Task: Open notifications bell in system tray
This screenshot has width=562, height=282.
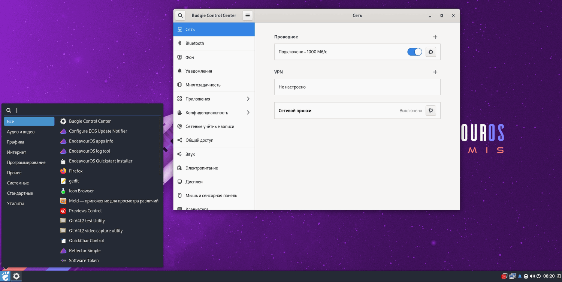Action: (520, 276)
